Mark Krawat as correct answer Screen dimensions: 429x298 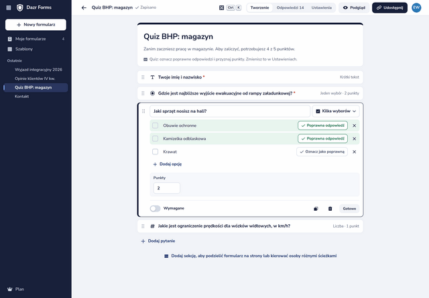322,152
